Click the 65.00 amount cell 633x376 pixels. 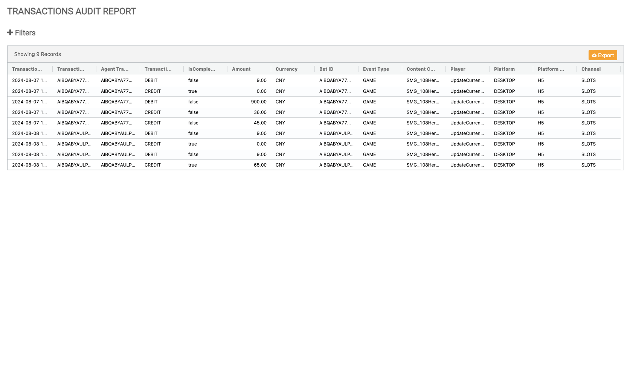click(x=260, y=165)
